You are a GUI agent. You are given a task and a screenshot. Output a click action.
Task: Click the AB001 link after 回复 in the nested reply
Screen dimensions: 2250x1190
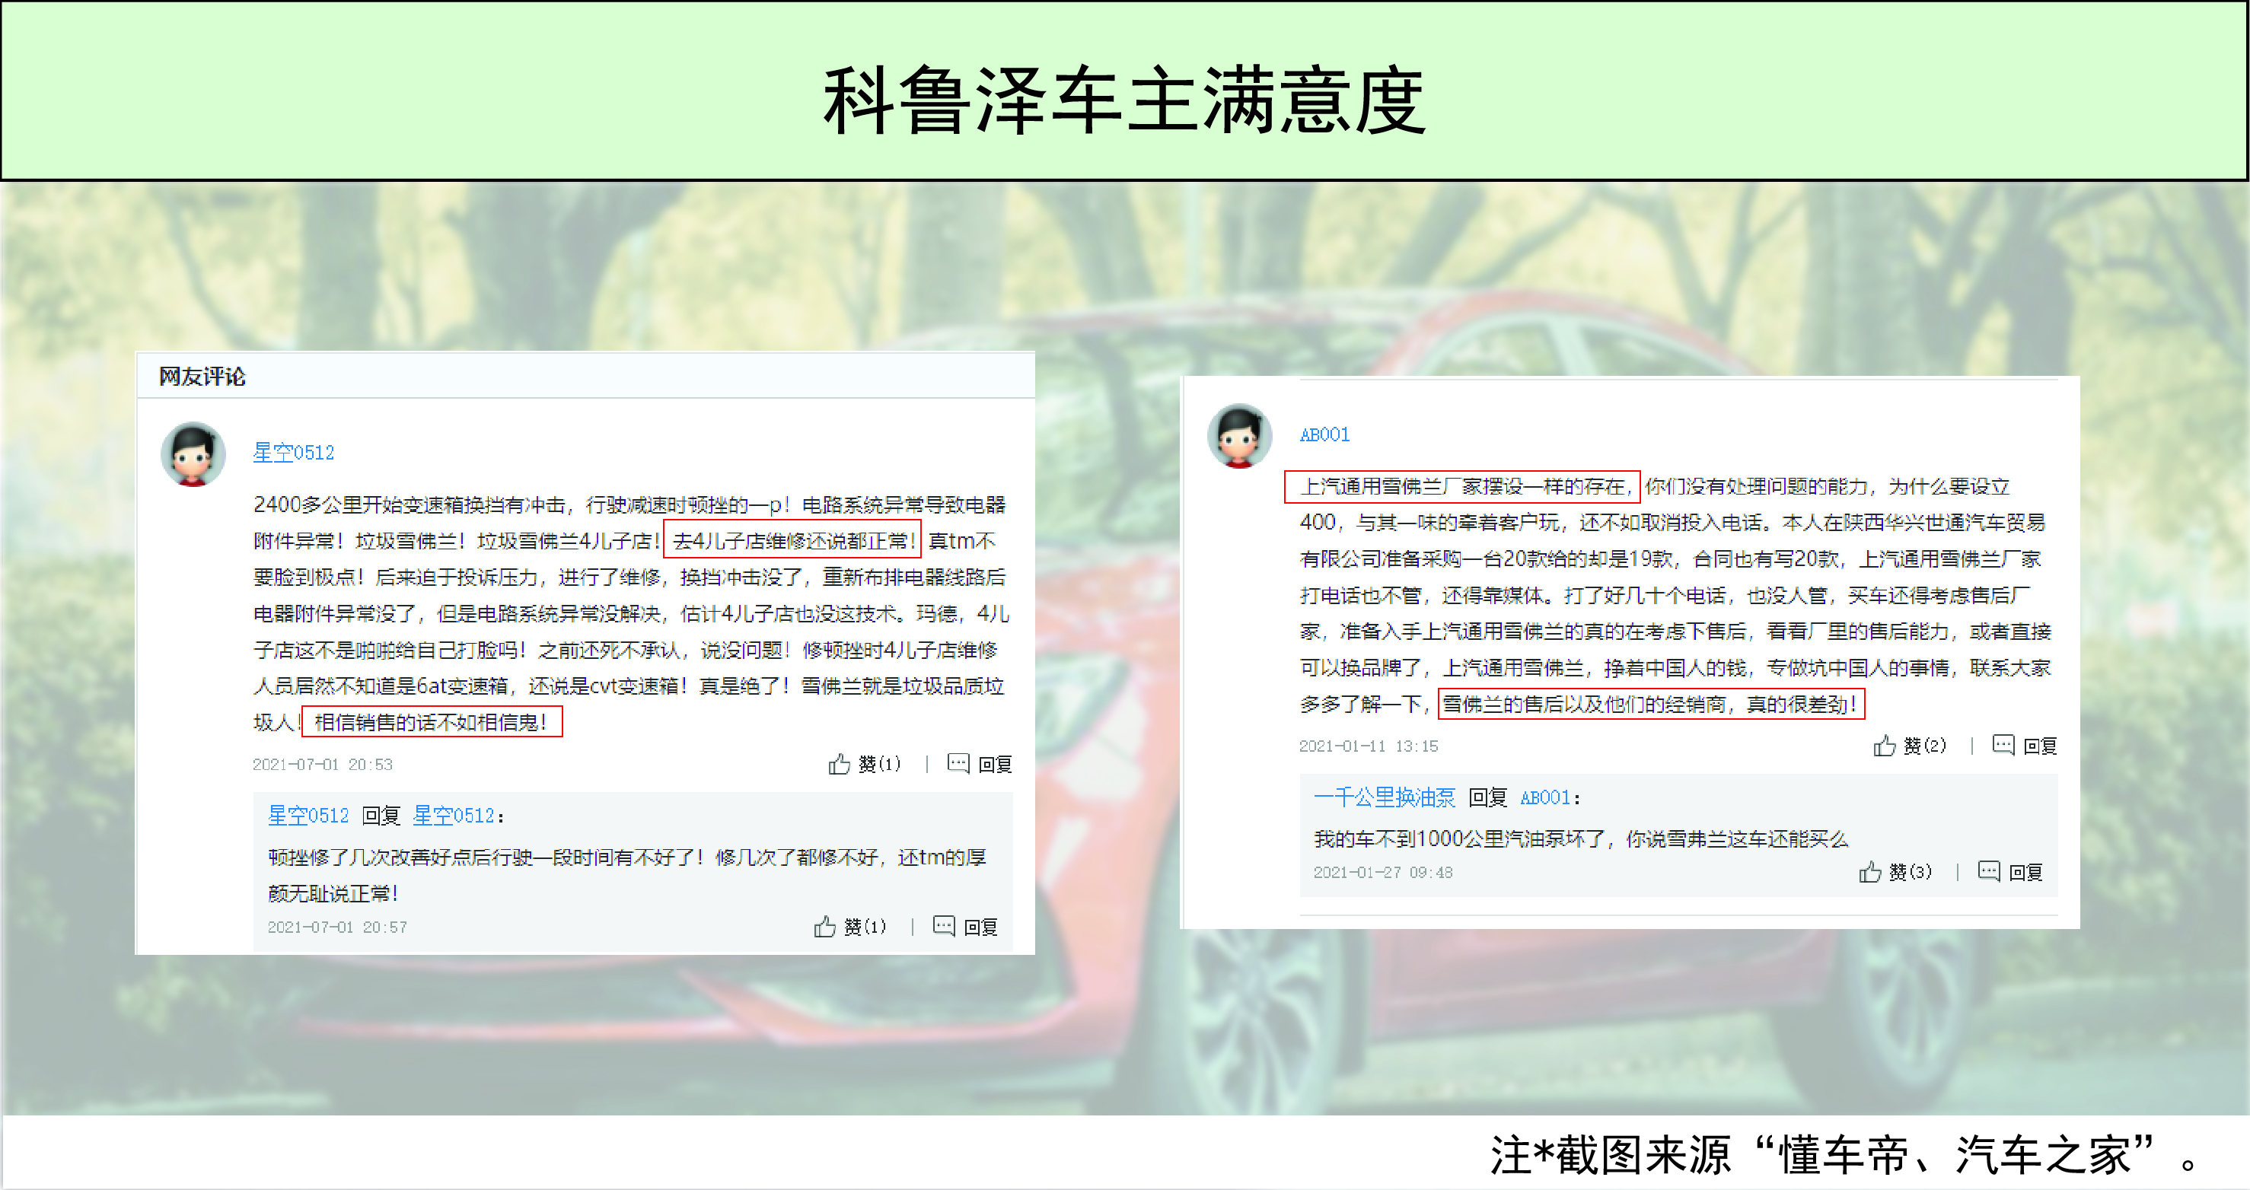click(x=1545, y=797)
